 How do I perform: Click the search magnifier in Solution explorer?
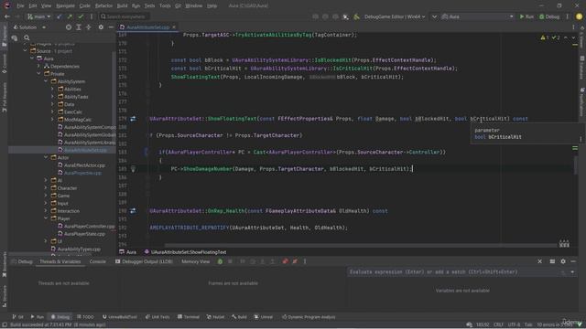(27, 37)
